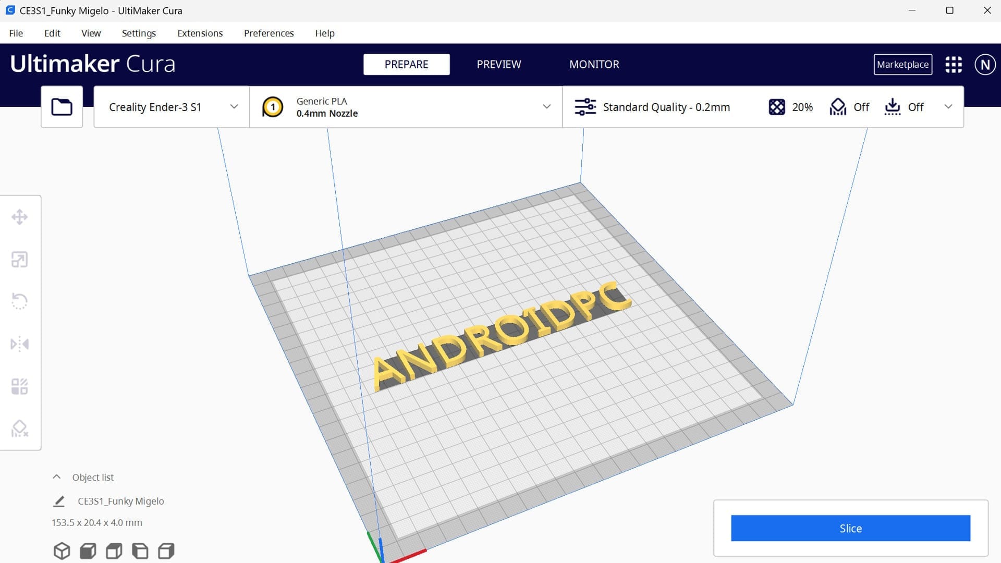Click the build plate adhesion Off icon
Image resolution: width=1001 pixels, height=563 pixels.
point(893,107)
